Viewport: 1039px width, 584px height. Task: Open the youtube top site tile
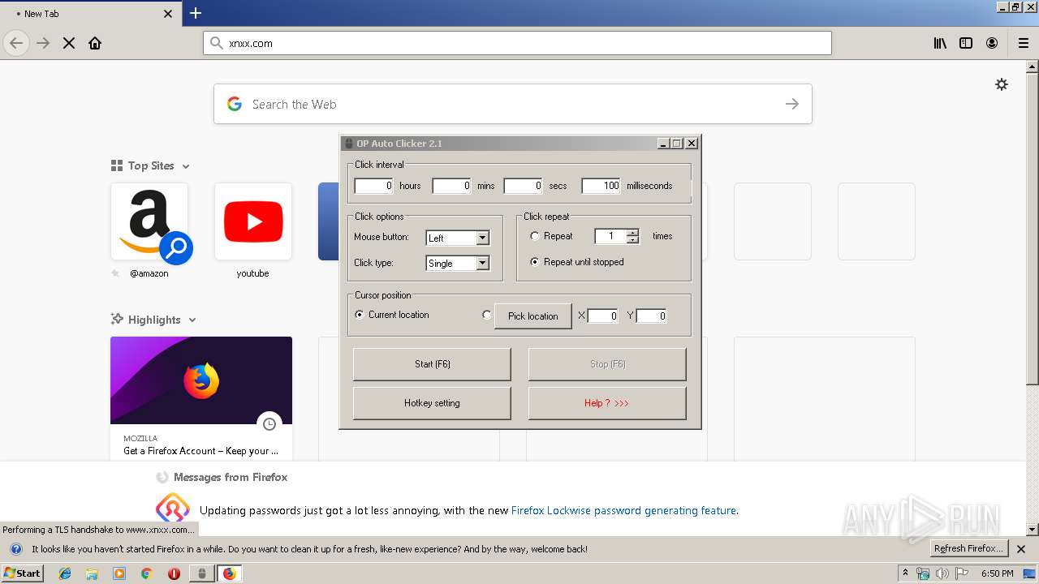(x=253, y=222)
